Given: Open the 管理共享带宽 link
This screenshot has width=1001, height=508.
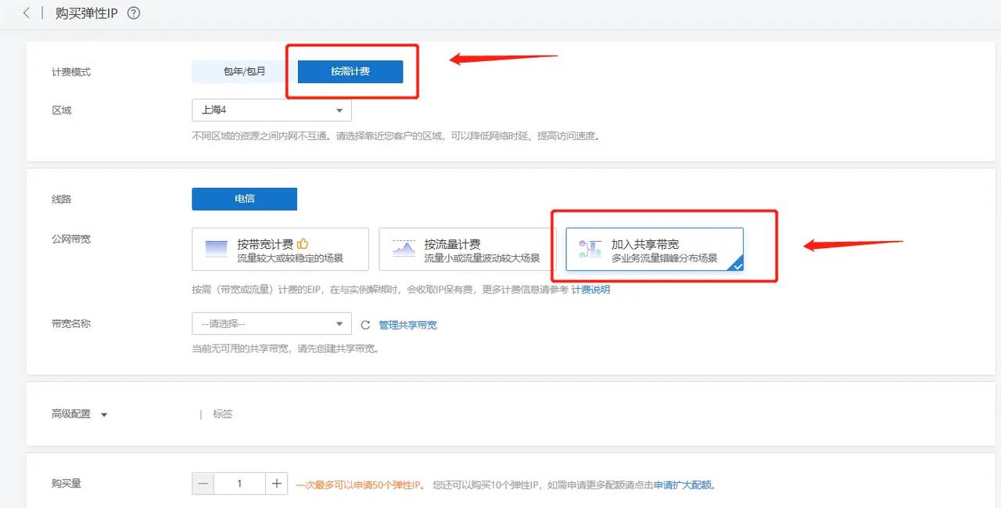Looking at the screenshot, I should pos(407,323).
